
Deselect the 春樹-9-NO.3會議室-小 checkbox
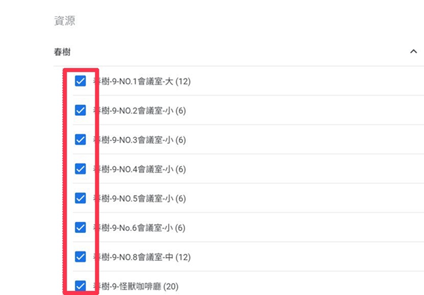tap(80, 140)
